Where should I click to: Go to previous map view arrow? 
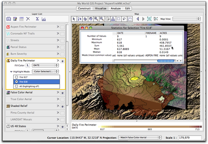[x=138, y=19]
